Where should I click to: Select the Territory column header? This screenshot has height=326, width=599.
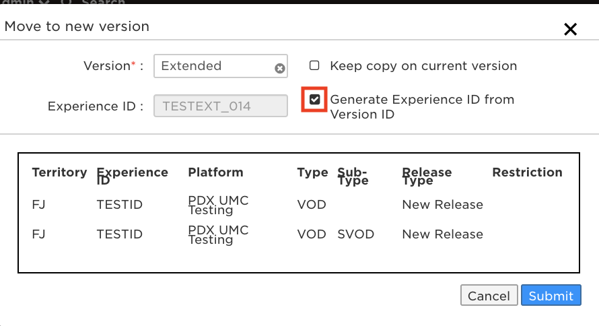click(x=60, y=172)
